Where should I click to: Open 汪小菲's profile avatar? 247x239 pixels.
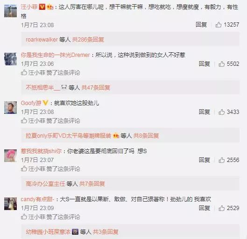pyautogui.click(x=10, y=11)
